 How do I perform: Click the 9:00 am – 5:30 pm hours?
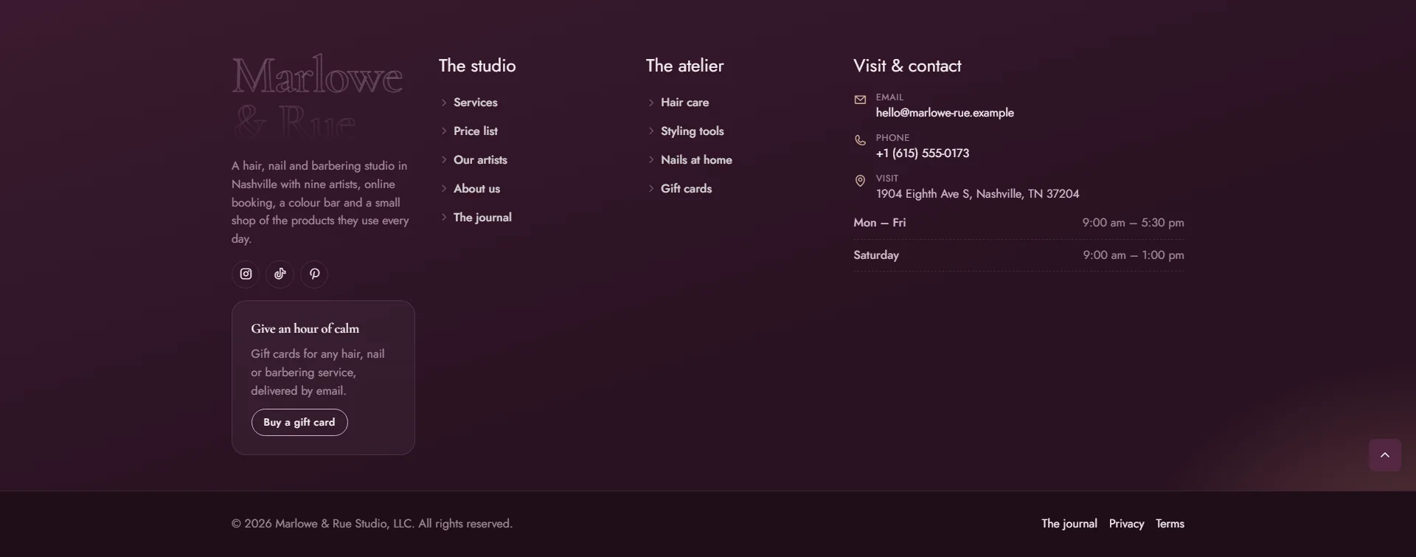coord(1133,223)
